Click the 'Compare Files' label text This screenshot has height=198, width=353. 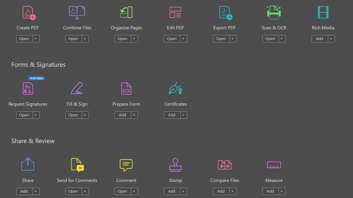[225, 180]
